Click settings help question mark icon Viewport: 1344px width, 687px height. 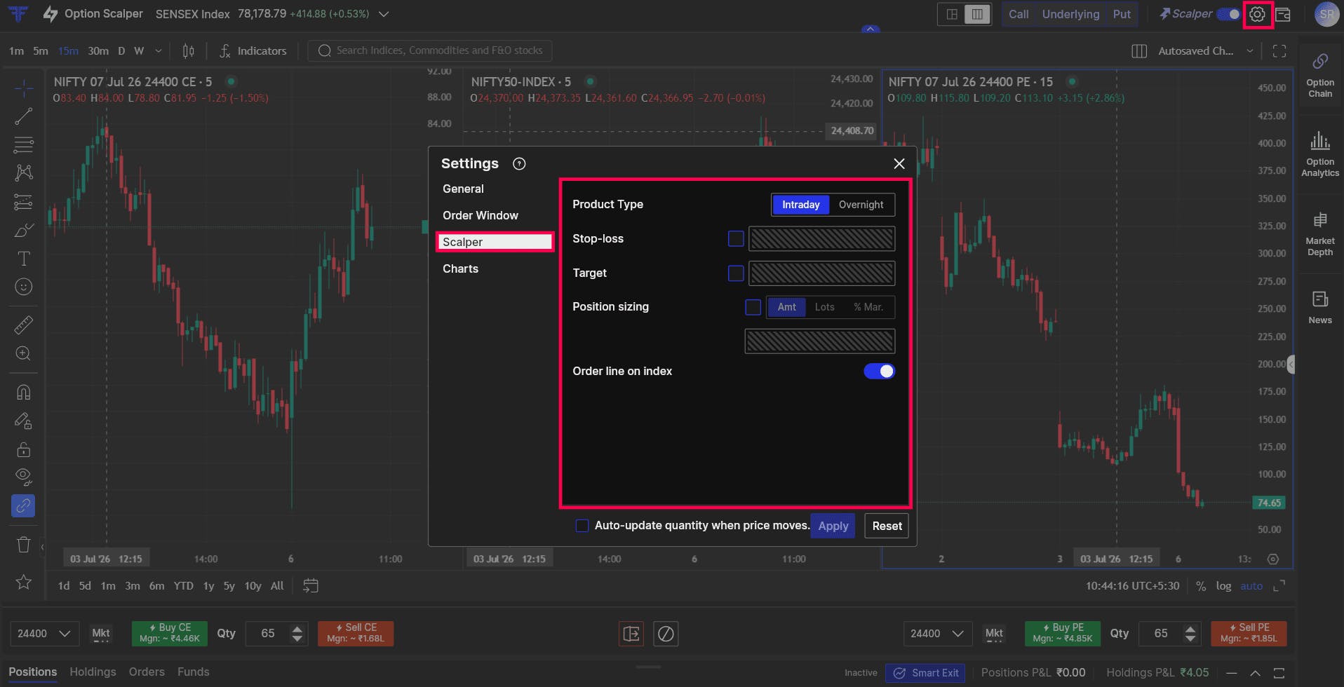[519, 163]
